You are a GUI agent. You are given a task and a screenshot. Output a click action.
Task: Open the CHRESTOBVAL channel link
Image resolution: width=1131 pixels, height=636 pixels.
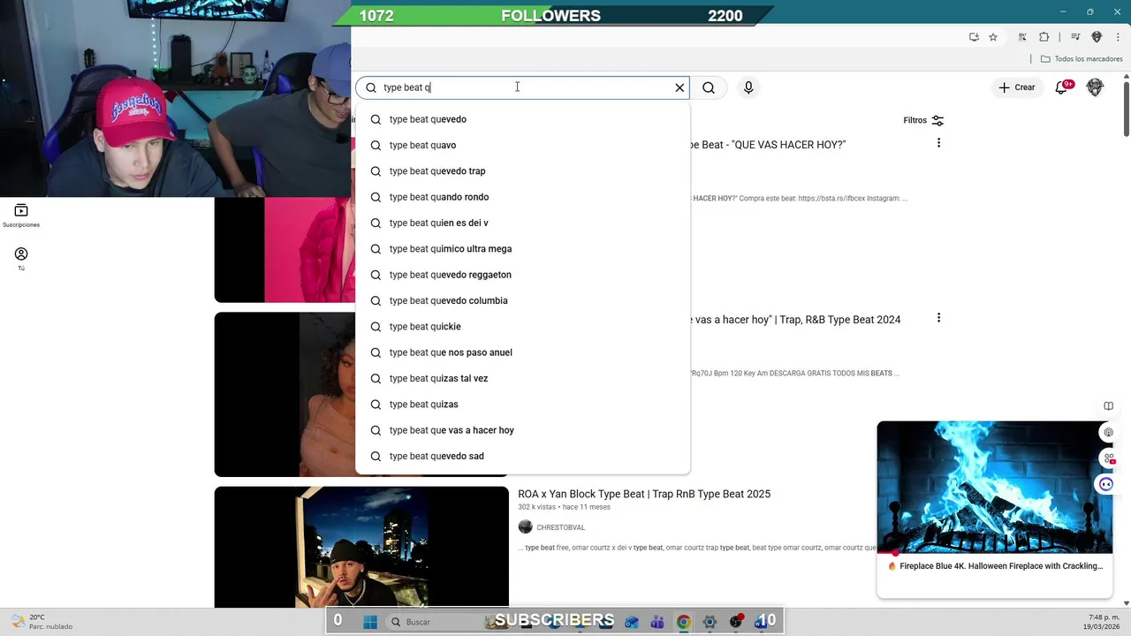tap(560, 527)
